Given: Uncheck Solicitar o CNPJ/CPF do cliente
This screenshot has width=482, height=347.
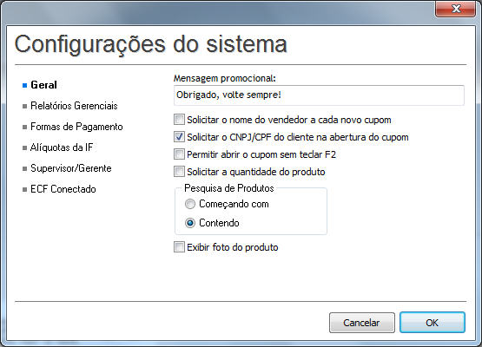Looking at the screenshot, I should pos(179,137).
